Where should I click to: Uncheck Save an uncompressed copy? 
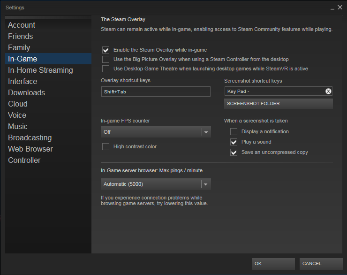[234, 153]
